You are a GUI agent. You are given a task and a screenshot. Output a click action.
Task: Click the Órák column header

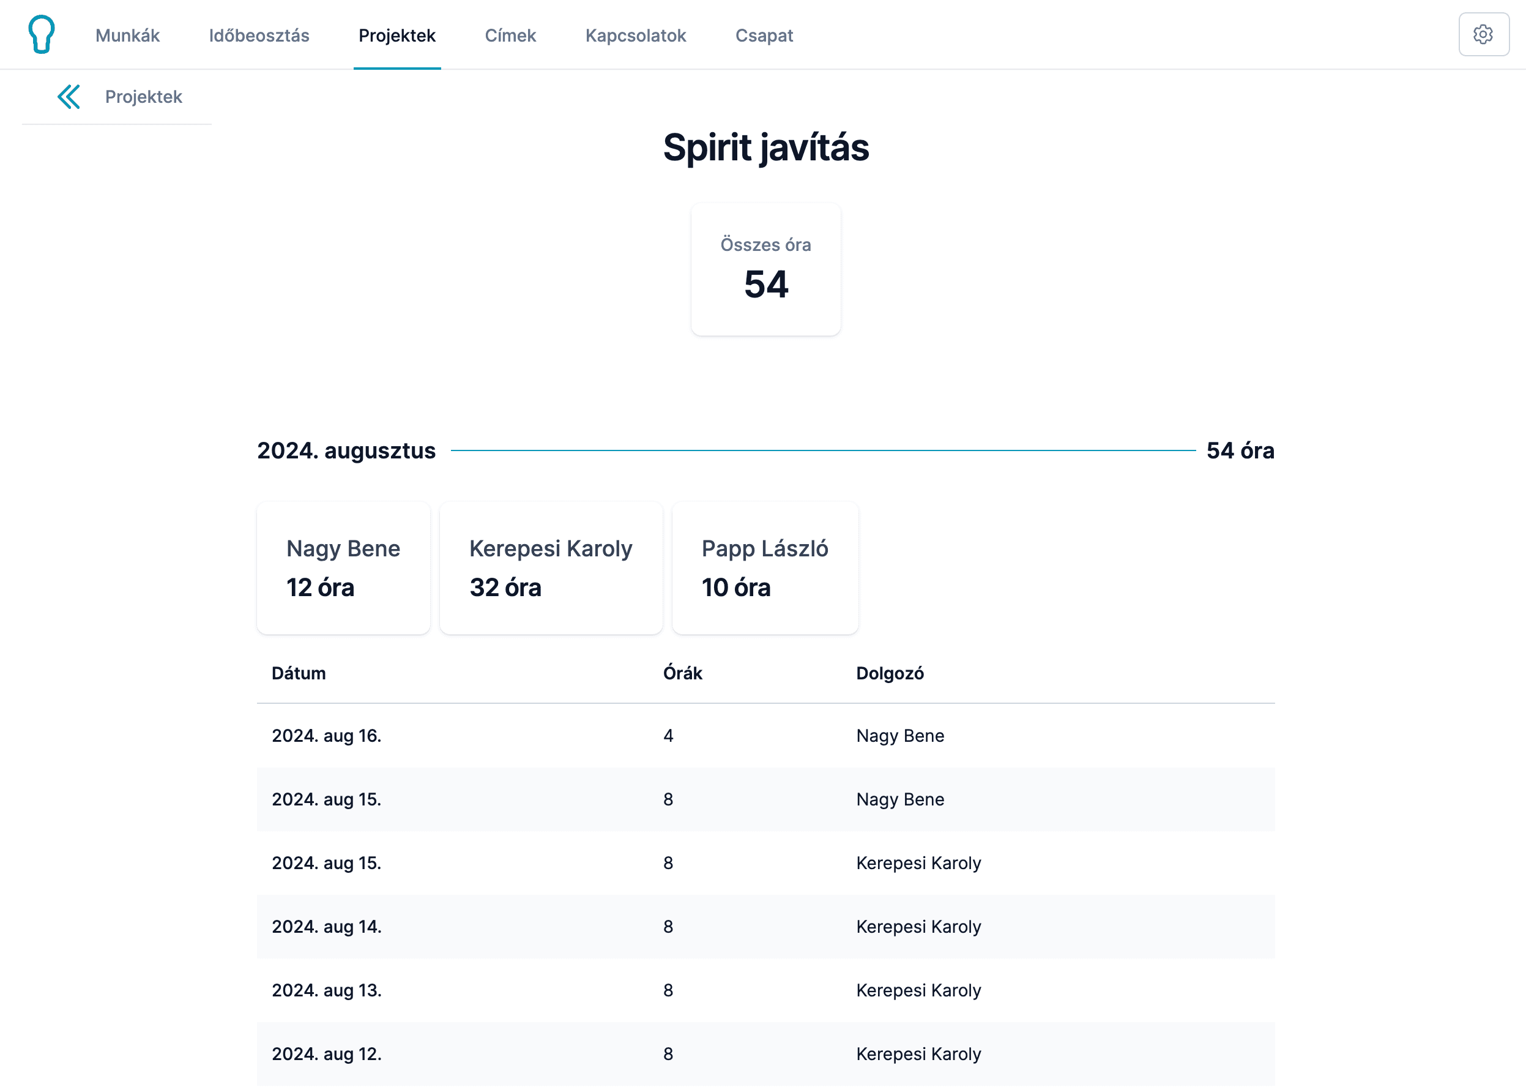pyautogui.click(x=682, y=673)
